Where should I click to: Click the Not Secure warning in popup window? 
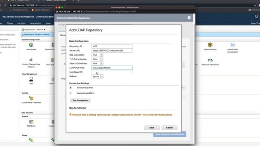click(63, 11)
